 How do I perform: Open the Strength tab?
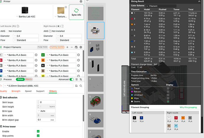(16, 91)
